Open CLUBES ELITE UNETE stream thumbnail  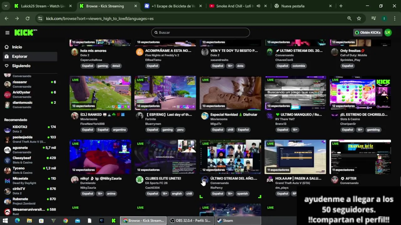coord(165,157)
